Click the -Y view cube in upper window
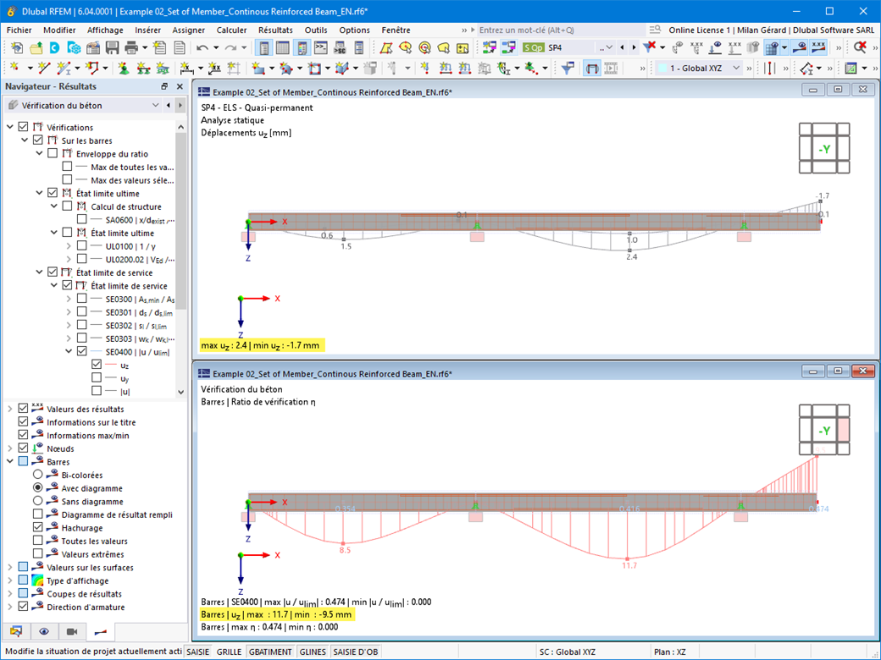 (823, 150)
